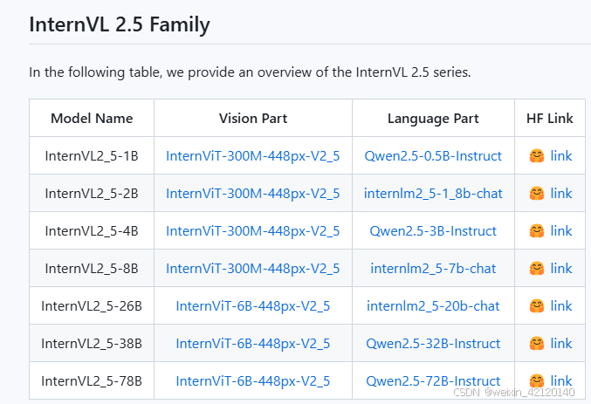Click the hugging face emoji in InternVL2_5-8B row
The image size is (591, 404).
537,269
